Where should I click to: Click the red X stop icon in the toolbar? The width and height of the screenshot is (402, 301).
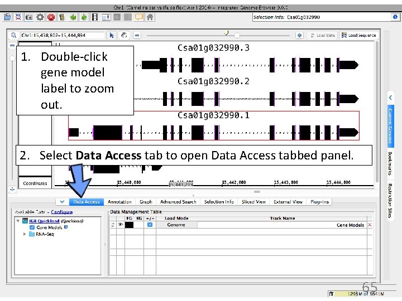(x=51, y=17)
